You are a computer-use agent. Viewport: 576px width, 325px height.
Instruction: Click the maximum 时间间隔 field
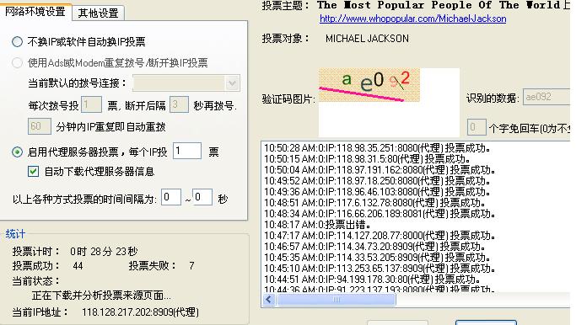[x=202, y=197]
